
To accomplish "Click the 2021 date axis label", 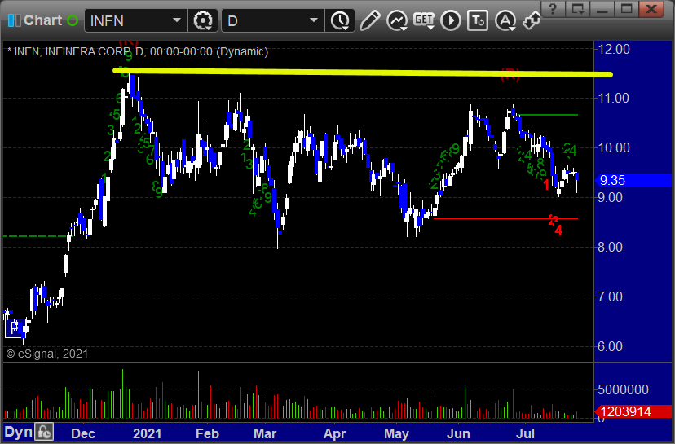I will coord(148,433).
